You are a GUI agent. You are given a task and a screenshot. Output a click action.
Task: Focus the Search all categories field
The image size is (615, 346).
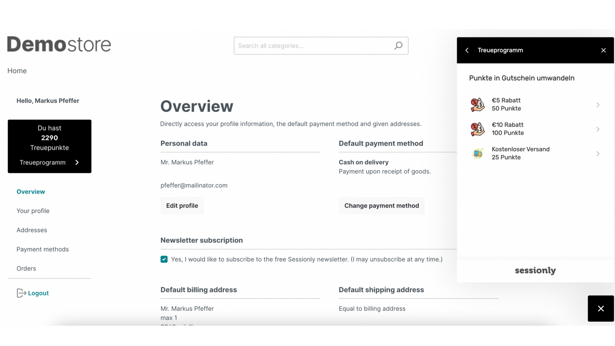click(314, 46)
